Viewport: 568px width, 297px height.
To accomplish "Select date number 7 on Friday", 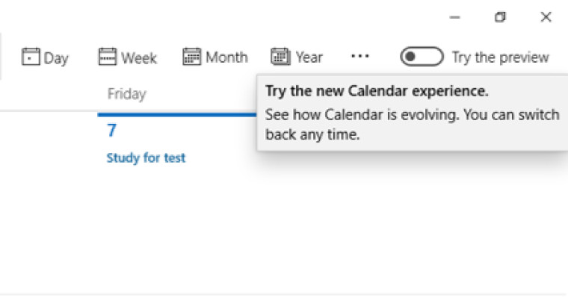I will (x=111, y=131).
